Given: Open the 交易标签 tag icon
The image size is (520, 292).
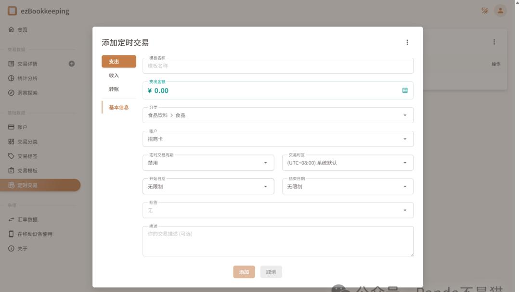Looking at the screenshot, I should click(x=11, y=156).
